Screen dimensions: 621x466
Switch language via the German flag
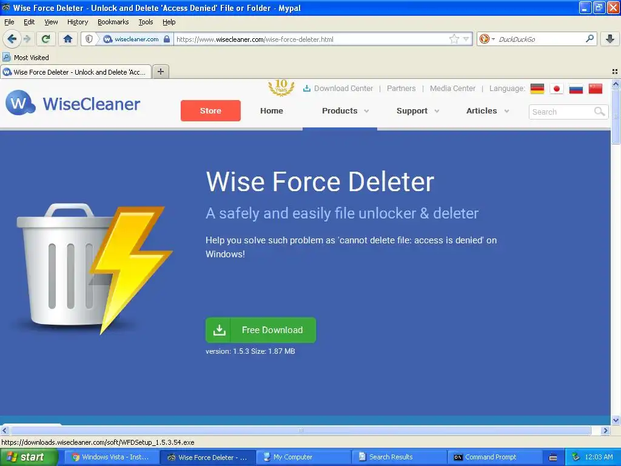click(x=537, y=89)
